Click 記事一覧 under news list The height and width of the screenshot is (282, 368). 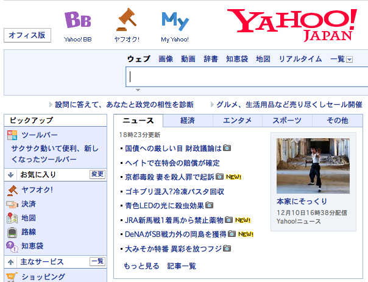(182, 266)
